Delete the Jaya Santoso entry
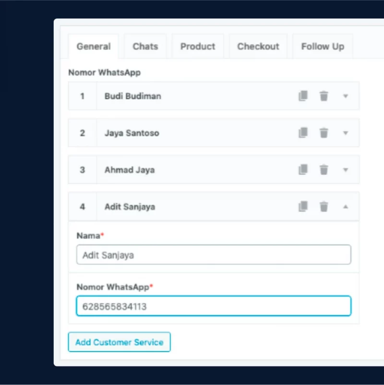 [324, 133]
